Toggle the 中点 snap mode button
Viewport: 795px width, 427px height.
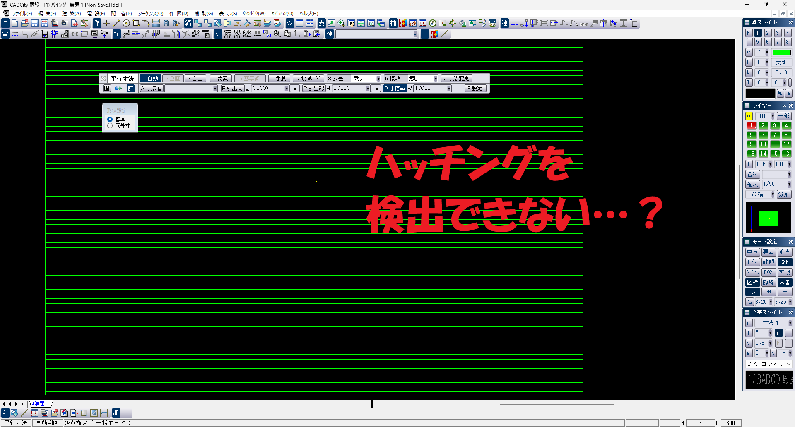(752, 252)
